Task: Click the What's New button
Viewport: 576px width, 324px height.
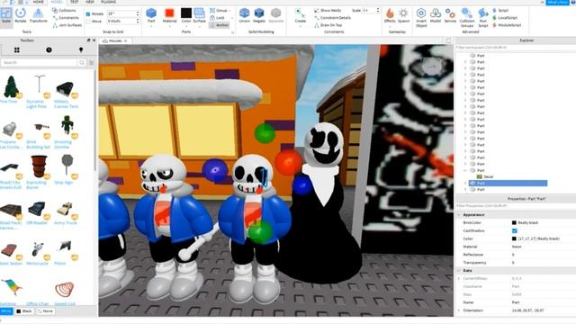Action: 558,2
